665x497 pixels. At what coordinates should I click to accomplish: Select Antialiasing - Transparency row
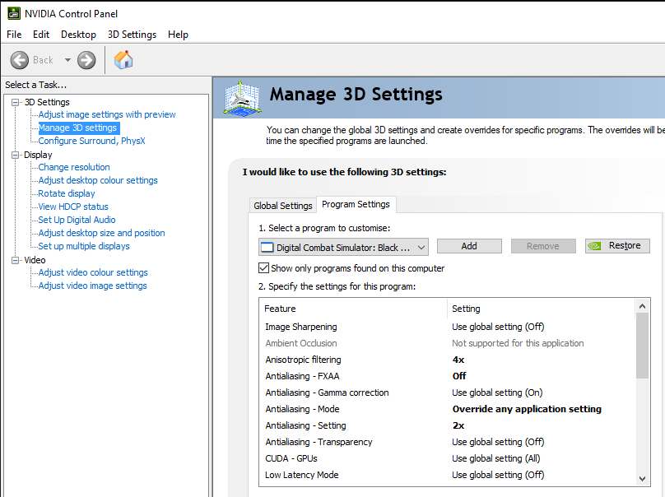(x=448, y=442)
